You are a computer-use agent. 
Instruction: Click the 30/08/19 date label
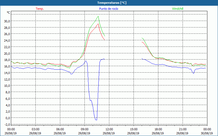pos(207,133)
